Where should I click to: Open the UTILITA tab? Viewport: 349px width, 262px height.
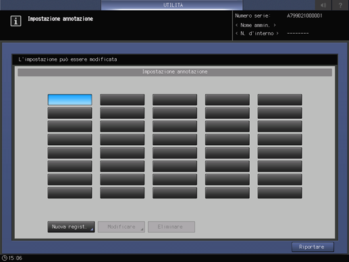172,5
